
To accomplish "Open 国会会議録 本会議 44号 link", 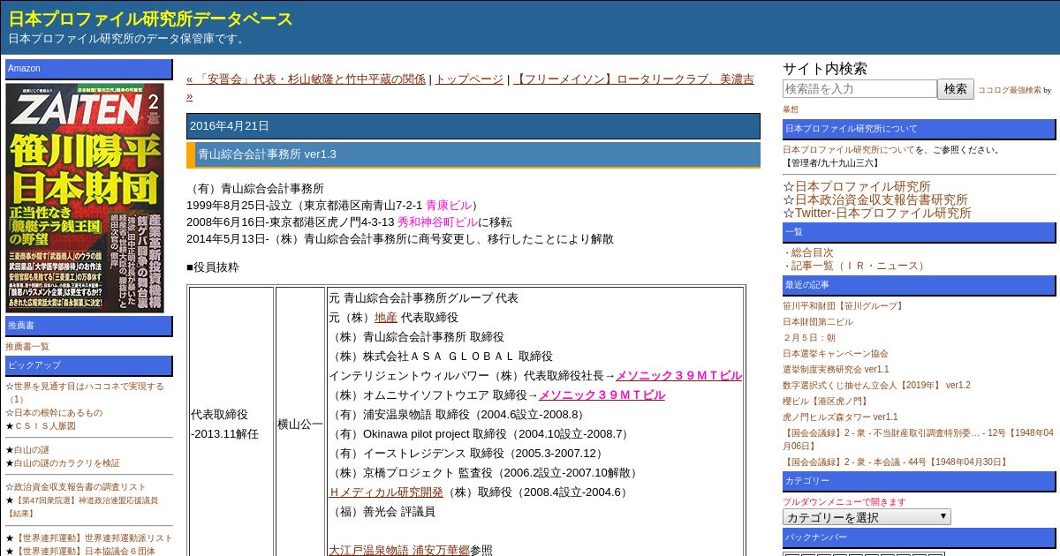I will coord(896,462).
